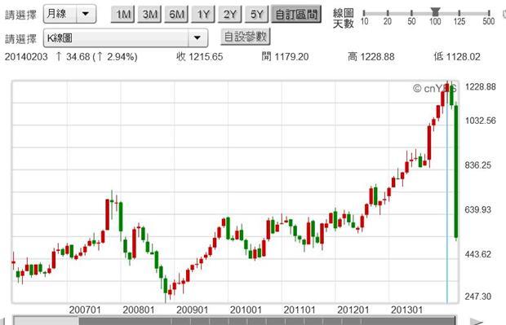506x325 pixels.
Task: Click the 201101 date axis label
Action: [x=300, y=310]
